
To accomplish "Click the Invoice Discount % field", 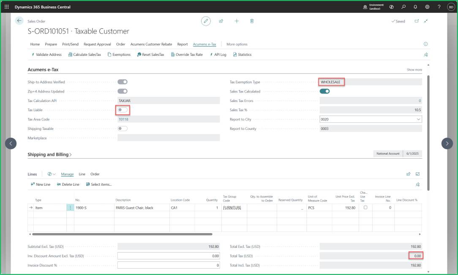I will tap(169, 265).
